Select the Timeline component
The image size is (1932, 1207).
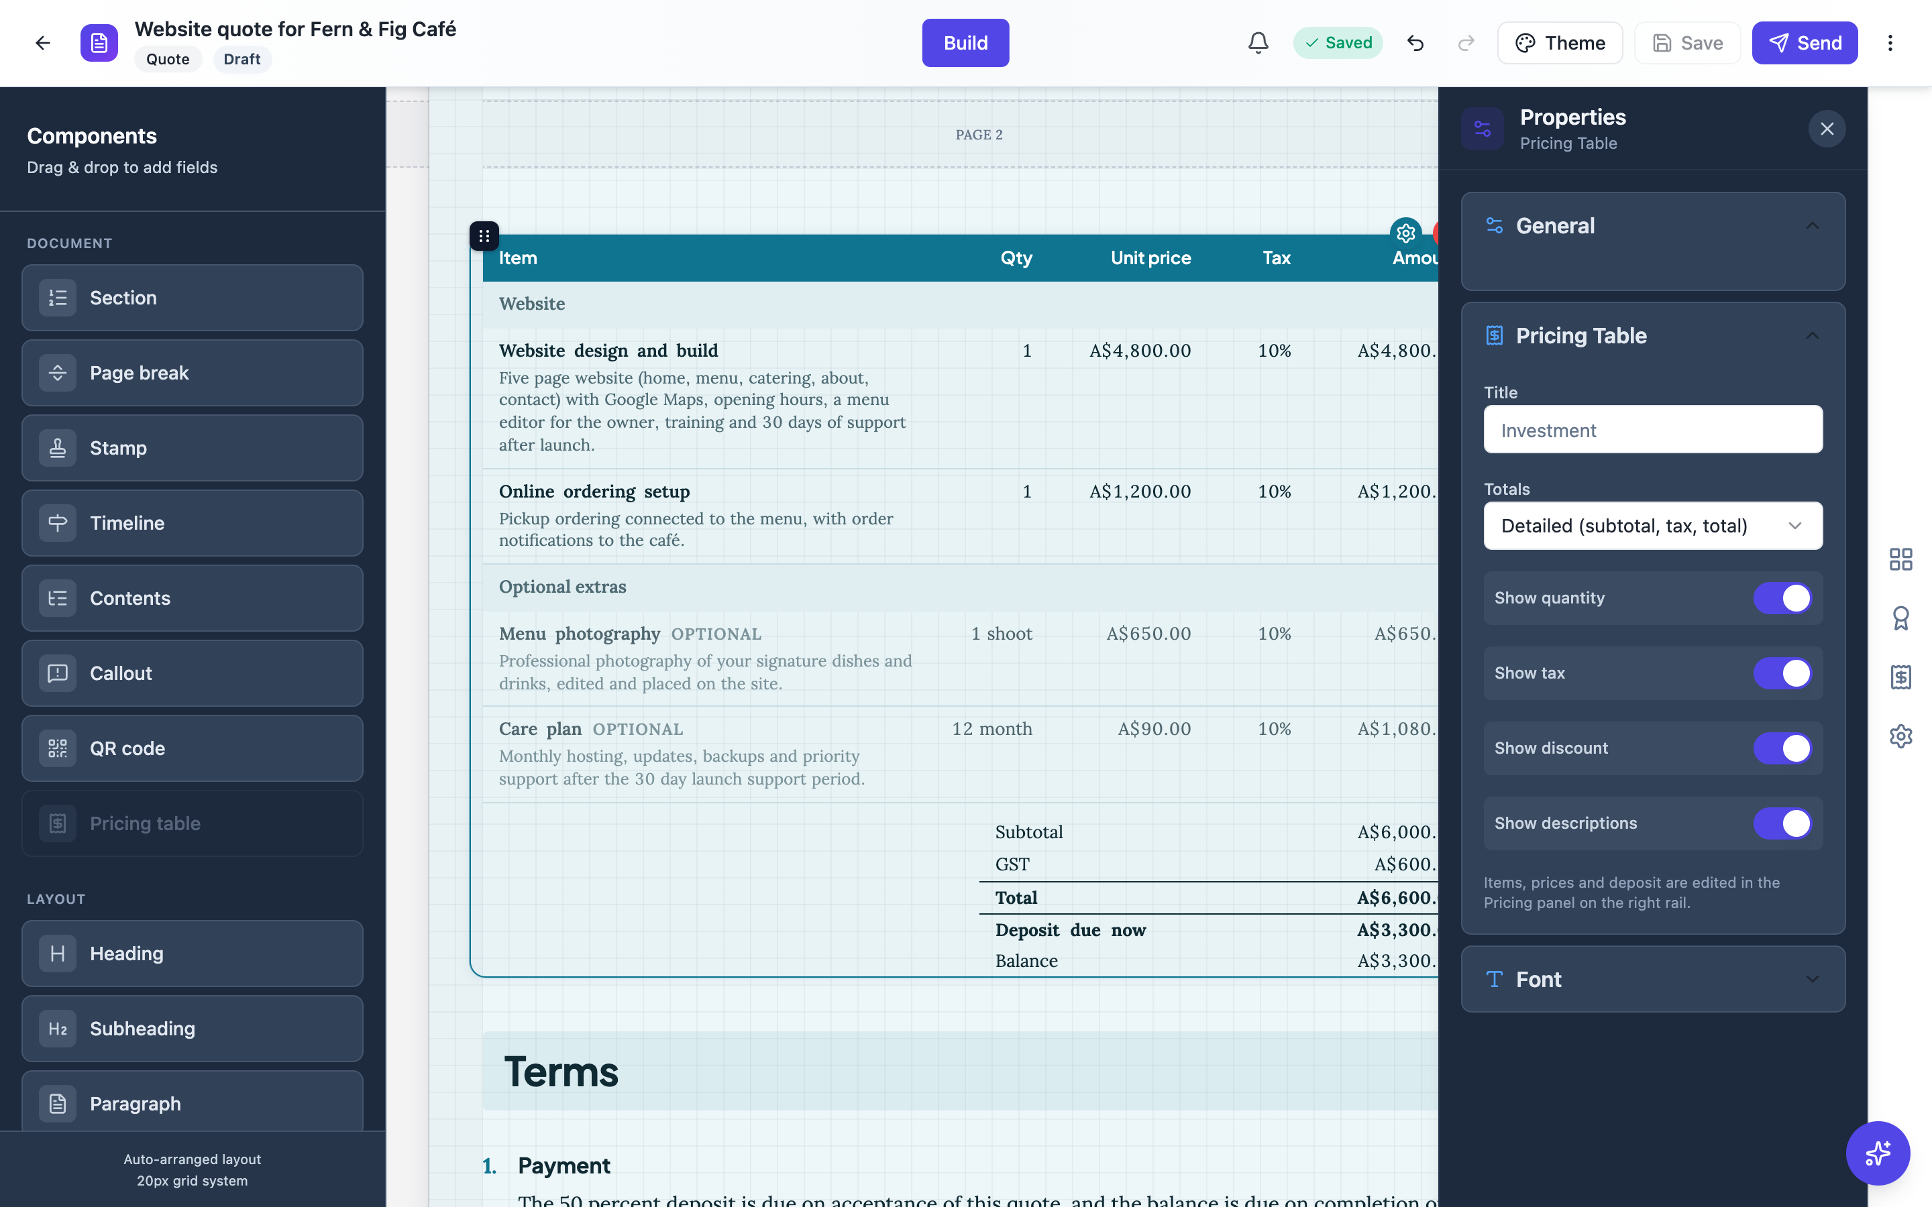coord(193,523)
